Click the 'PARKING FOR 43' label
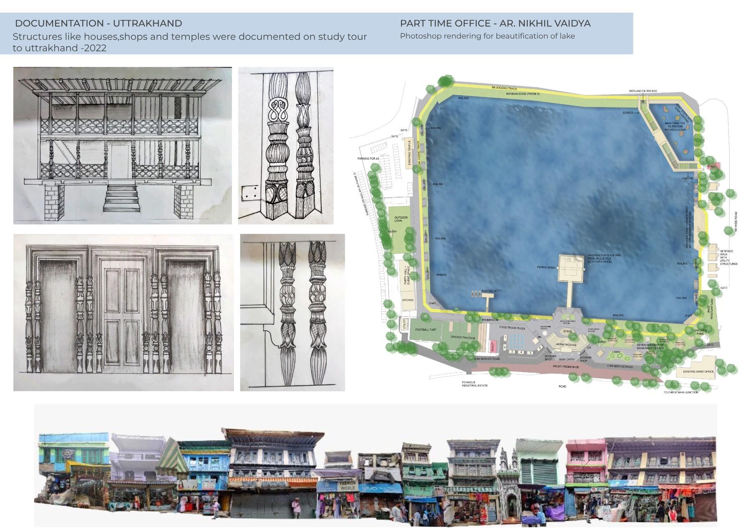 click(x=368, y=159)
